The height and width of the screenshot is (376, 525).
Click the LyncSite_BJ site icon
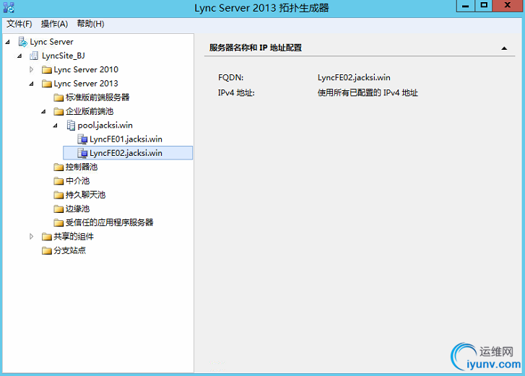34,56
